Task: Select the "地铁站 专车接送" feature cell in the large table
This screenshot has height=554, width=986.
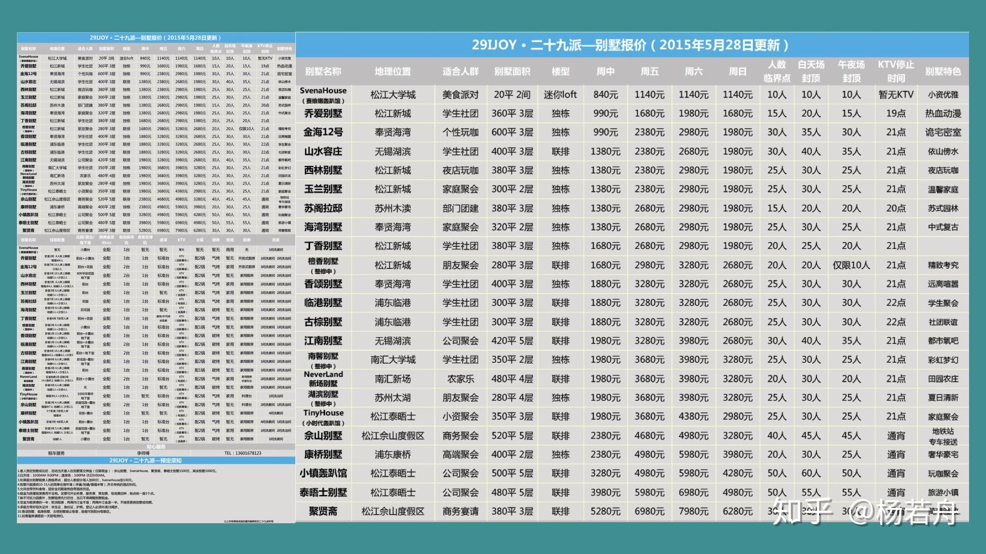Action: 943,436
